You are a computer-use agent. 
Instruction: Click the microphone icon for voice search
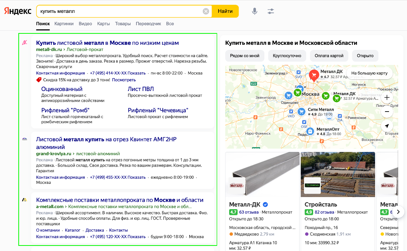[255, 11]
